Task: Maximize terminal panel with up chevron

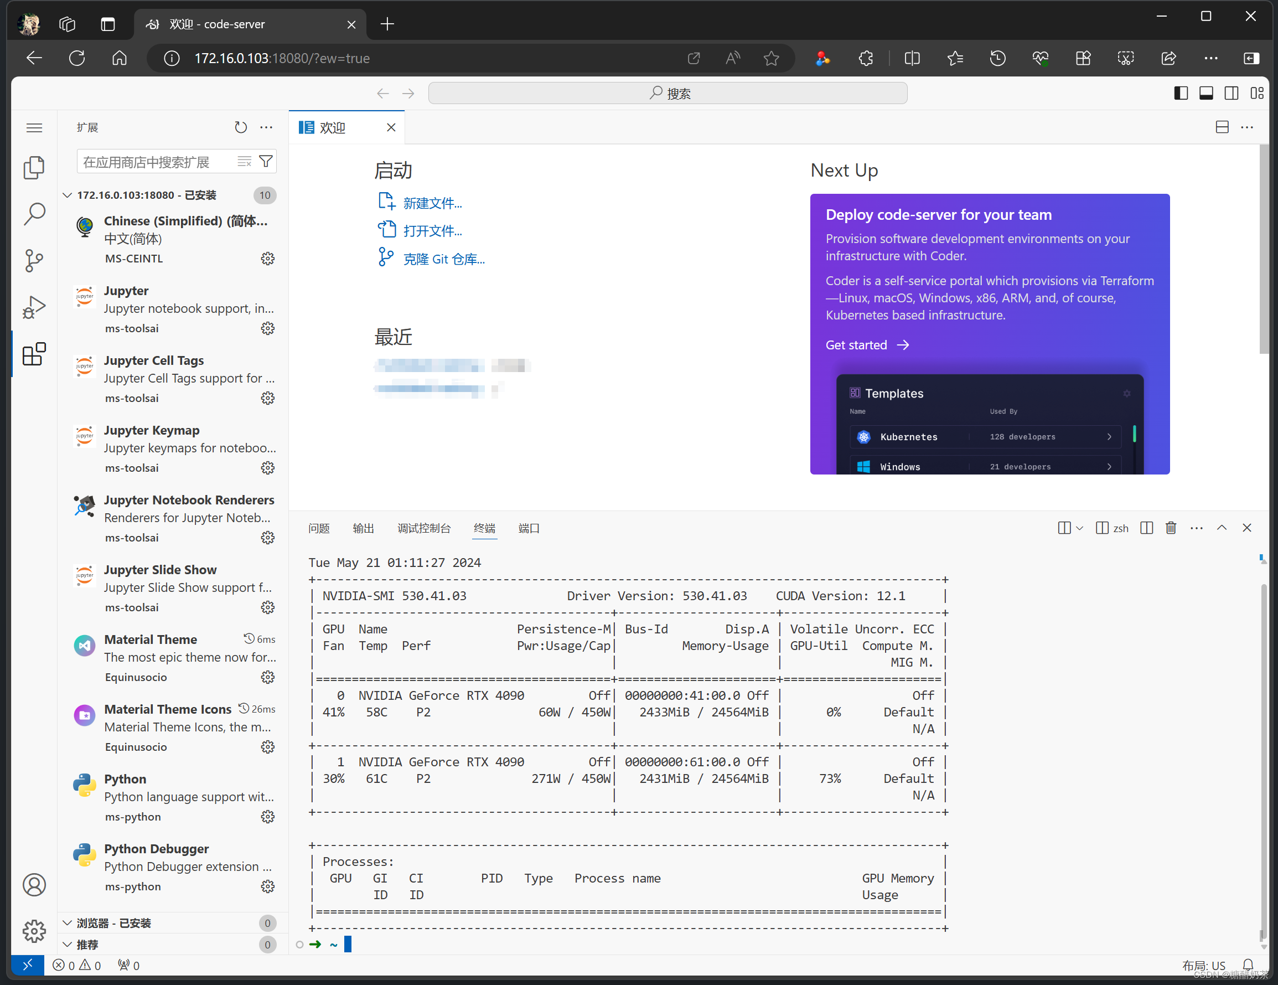Action: [x=1222, y=528]
